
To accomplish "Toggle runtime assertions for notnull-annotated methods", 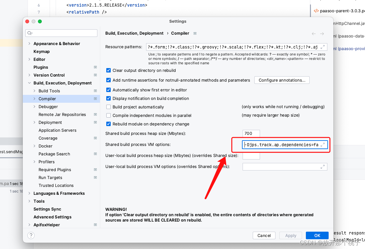I will pos(108,80).
